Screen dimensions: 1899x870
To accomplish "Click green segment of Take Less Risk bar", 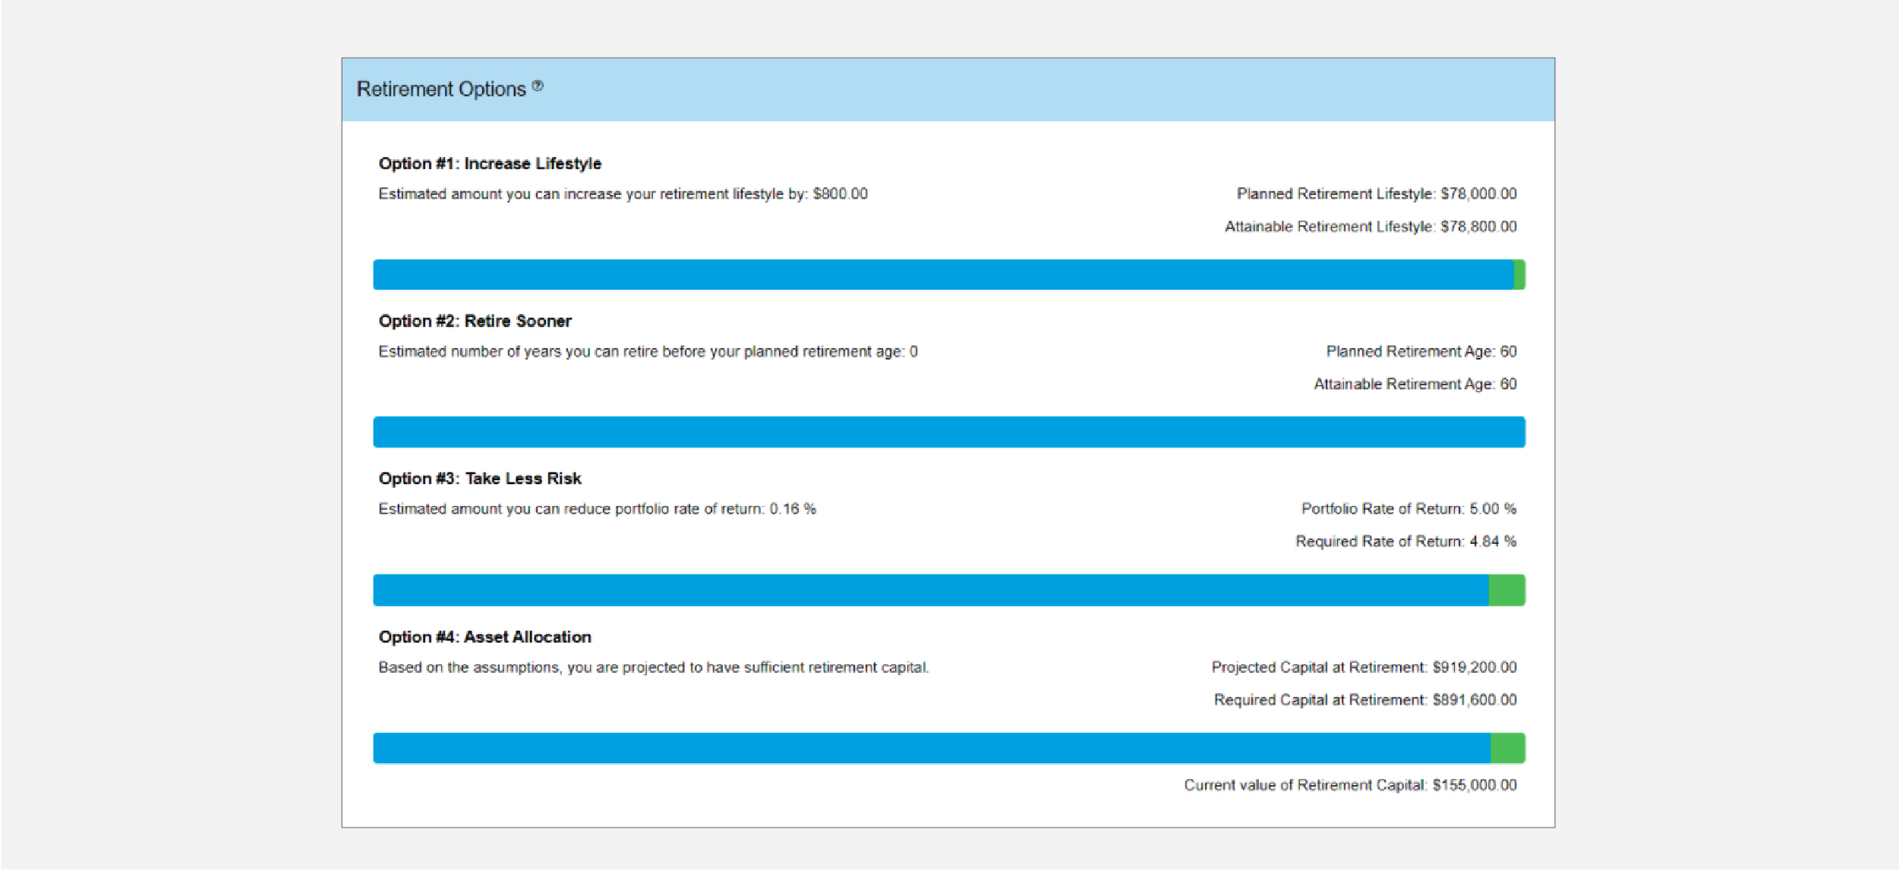I will [1506, 590].
